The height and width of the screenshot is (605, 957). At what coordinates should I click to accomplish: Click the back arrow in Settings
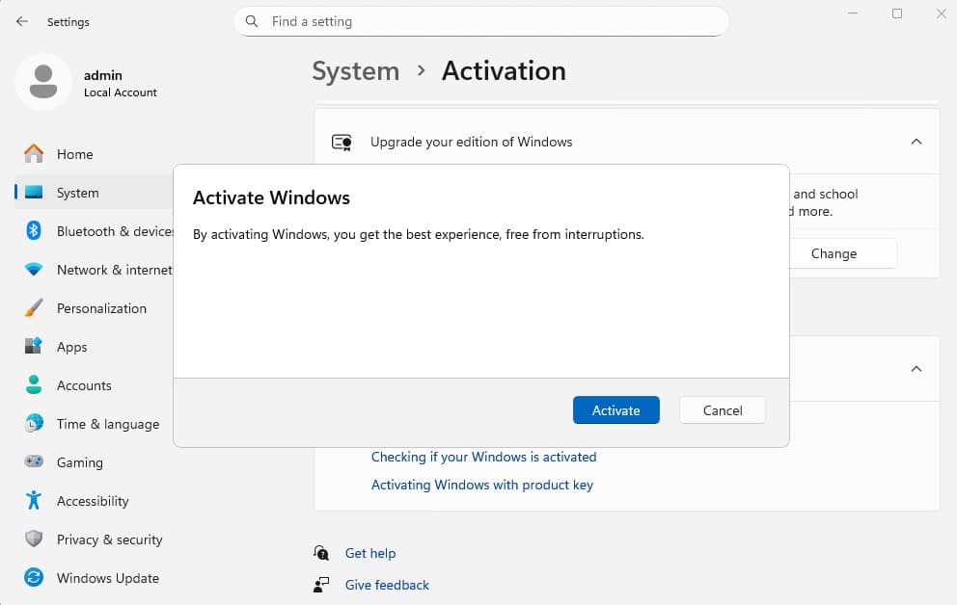coord(22,21)
